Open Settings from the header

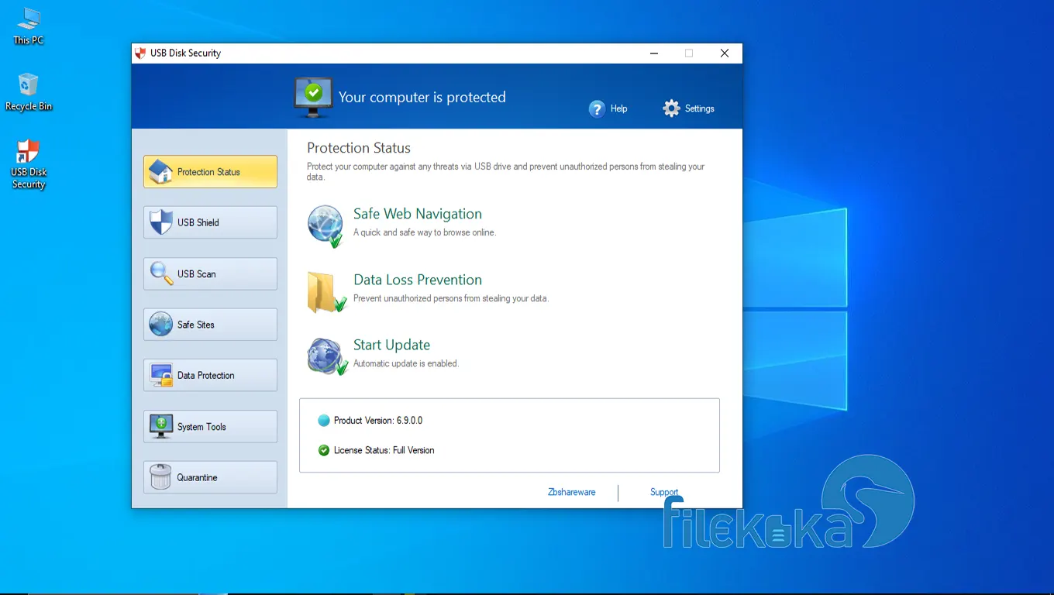[x=688, y=108]
